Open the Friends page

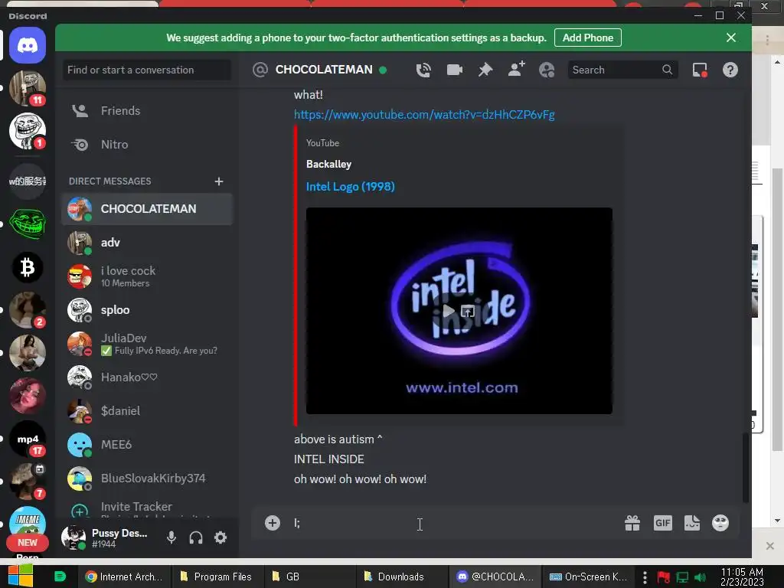[x=147, y=110]
